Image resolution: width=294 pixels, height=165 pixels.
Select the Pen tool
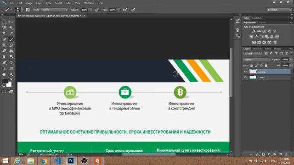(4, 62)
